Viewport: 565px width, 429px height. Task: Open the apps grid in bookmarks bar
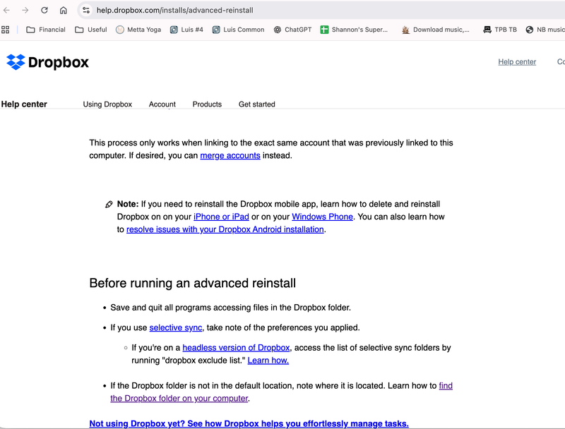click(6, 30)
